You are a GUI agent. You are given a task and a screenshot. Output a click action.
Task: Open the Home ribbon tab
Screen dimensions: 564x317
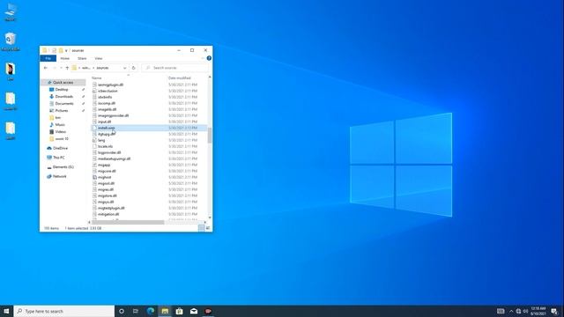[64, 58]
